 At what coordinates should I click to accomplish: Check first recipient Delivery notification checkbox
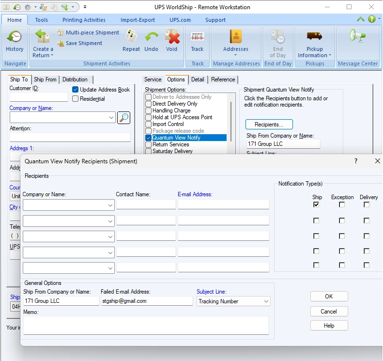[x=367, y=204]
